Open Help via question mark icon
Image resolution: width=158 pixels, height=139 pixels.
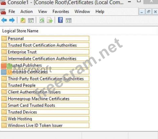[x=60, y=20]
